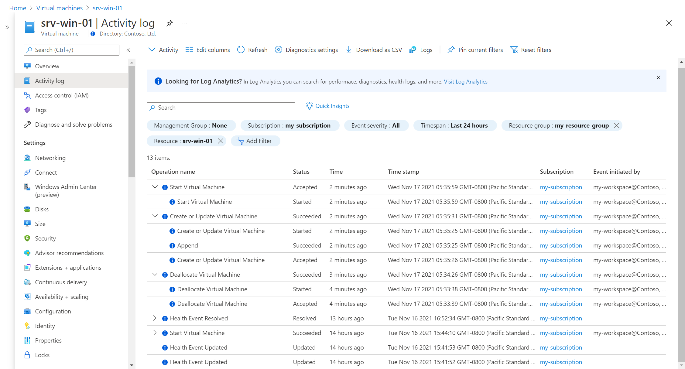Click the sidebar vertical scrollbar
The height and width of the screenshot is (369, 685).
[x=132, y=121]
